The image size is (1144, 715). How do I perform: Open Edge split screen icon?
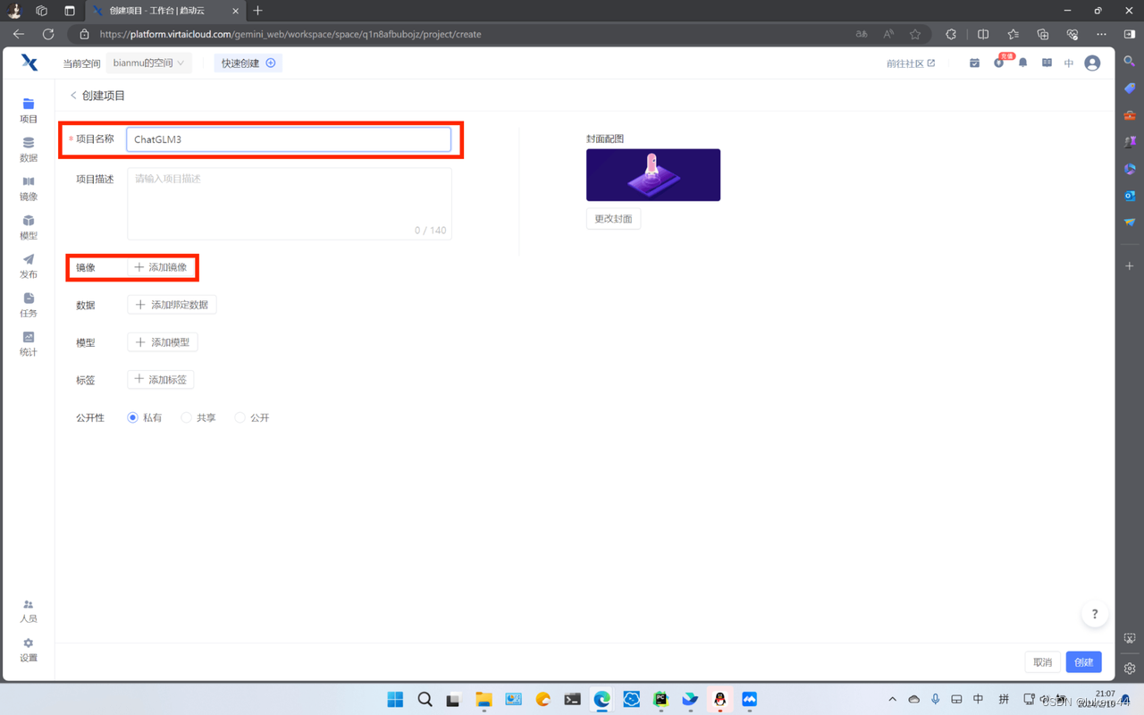(983, 34)
